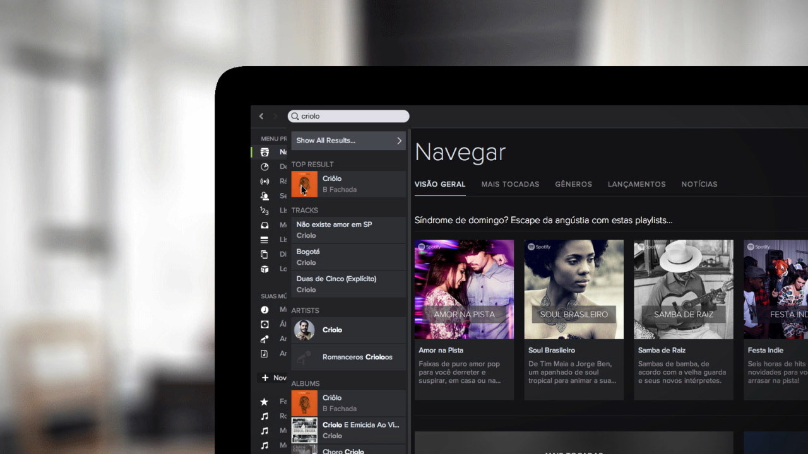The height and width of the screenshot is (454, 808).
Task: Click the Samba de Raiz title below cover
Action: [662, 350]
